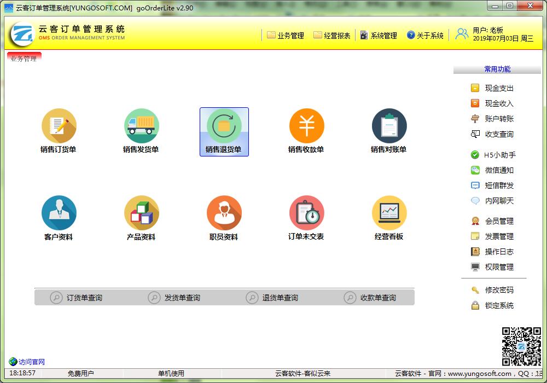Open the 关于系统 help menu
The height and width of the screenshot is (383, 547).
(x=425, y=36)
